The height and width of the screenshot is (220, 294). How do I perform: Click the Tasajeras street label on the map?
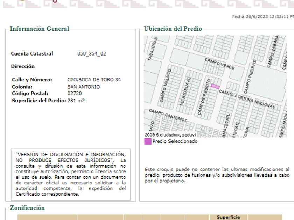(153, 49)
